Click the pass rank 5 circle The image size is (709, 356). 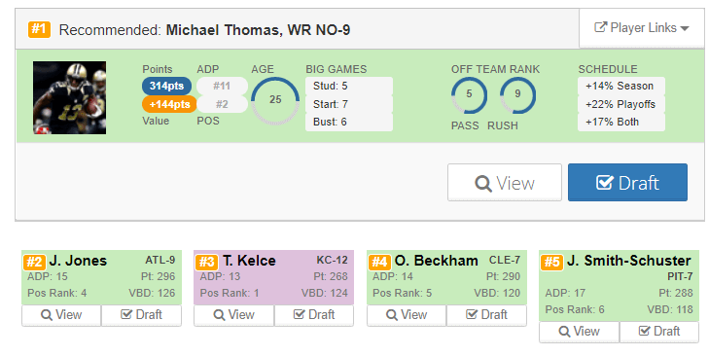click(x=469, y=95)
